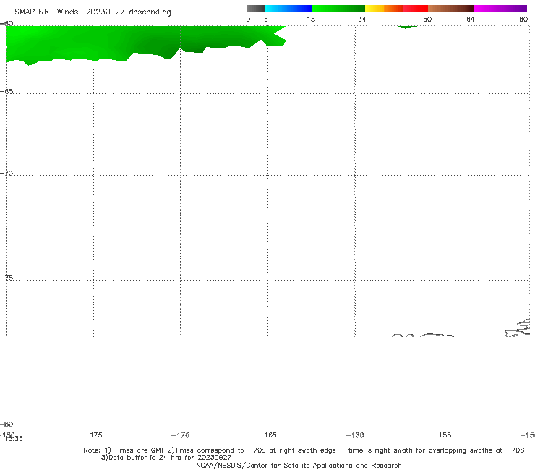Click the '-65' latitude label
The width and height of the screenshot is (535, 470).
pos(7,92)
